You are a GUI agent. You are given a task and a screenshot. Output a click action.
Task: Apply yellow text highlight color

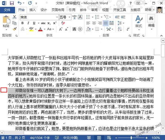point(31,29)
